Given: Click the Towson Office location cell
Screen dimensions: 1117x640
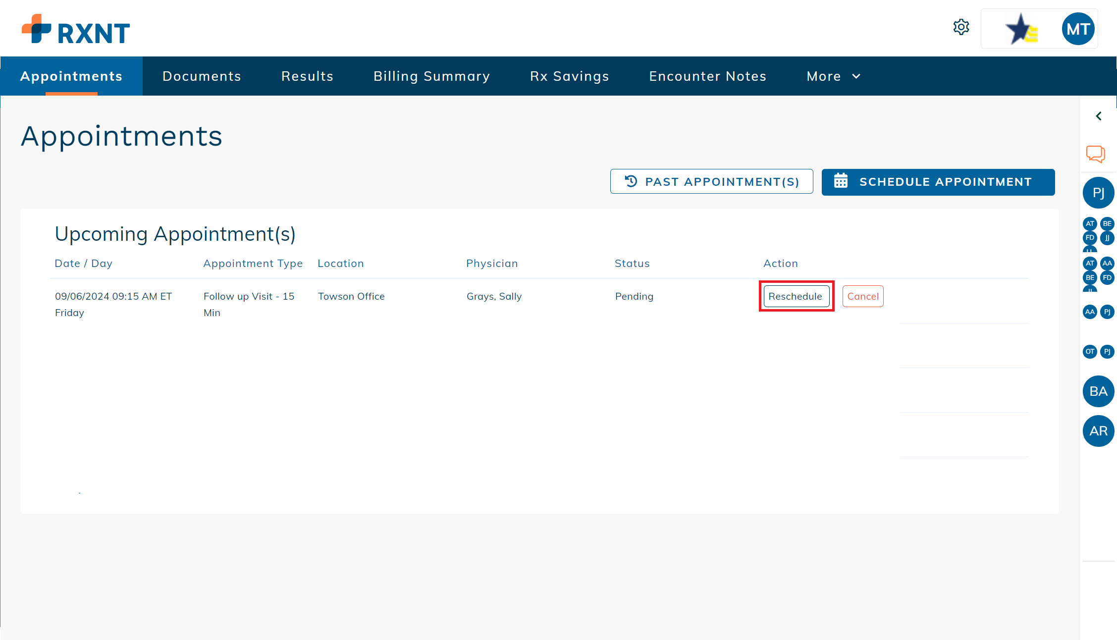Looking at the screenshot, I should (351, 296).
